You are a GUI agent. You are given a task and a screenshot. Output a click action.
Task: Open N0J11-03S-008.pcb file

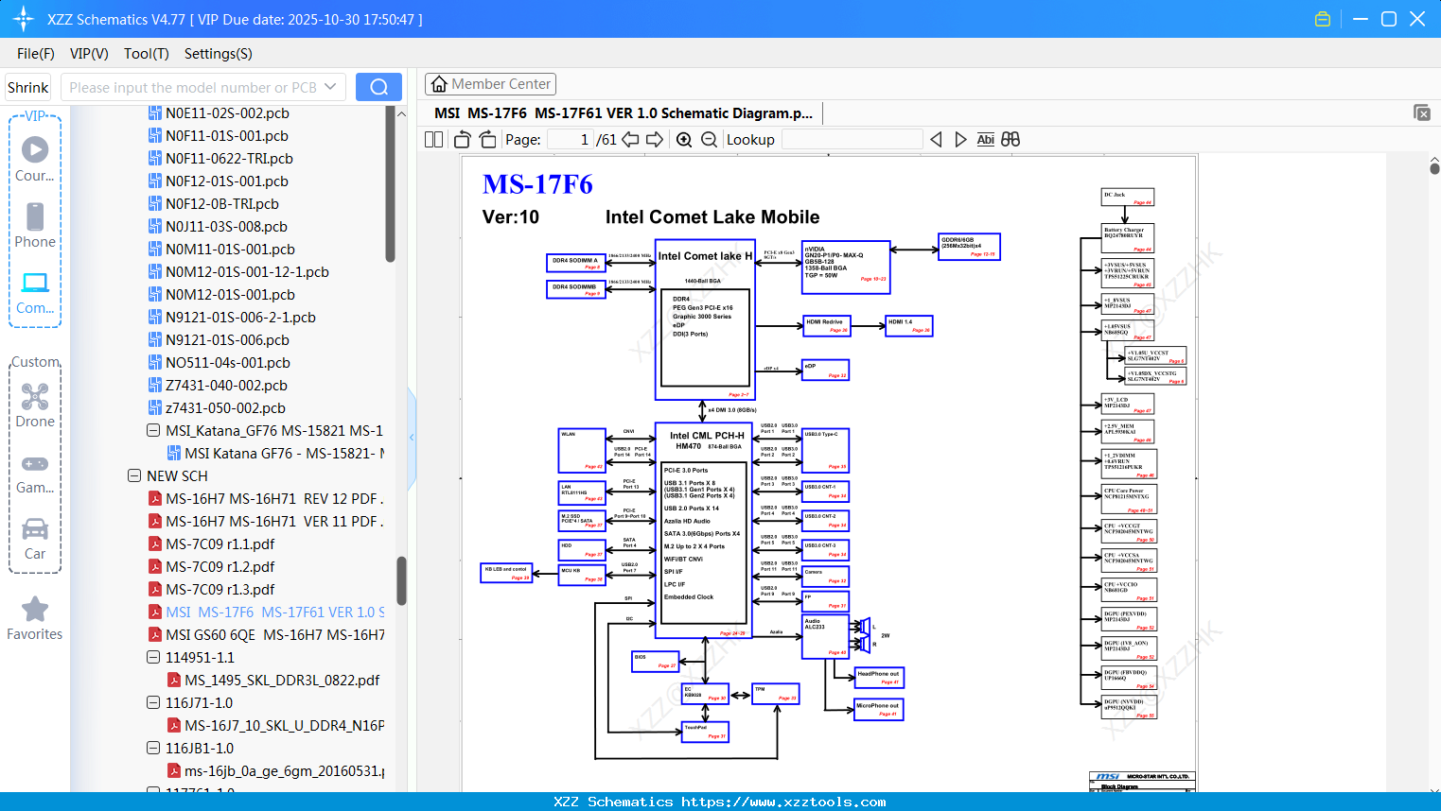coord(226,227)
